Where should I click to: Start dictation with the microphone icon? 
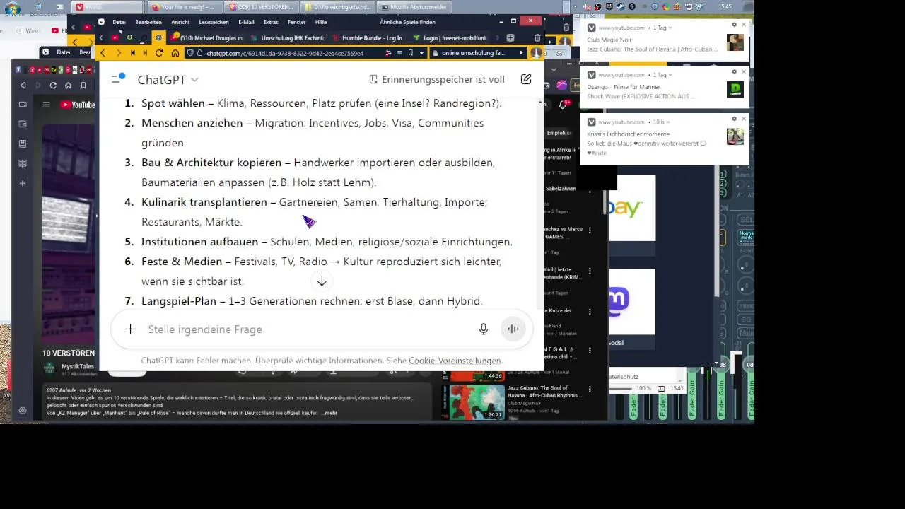point(484,329)
